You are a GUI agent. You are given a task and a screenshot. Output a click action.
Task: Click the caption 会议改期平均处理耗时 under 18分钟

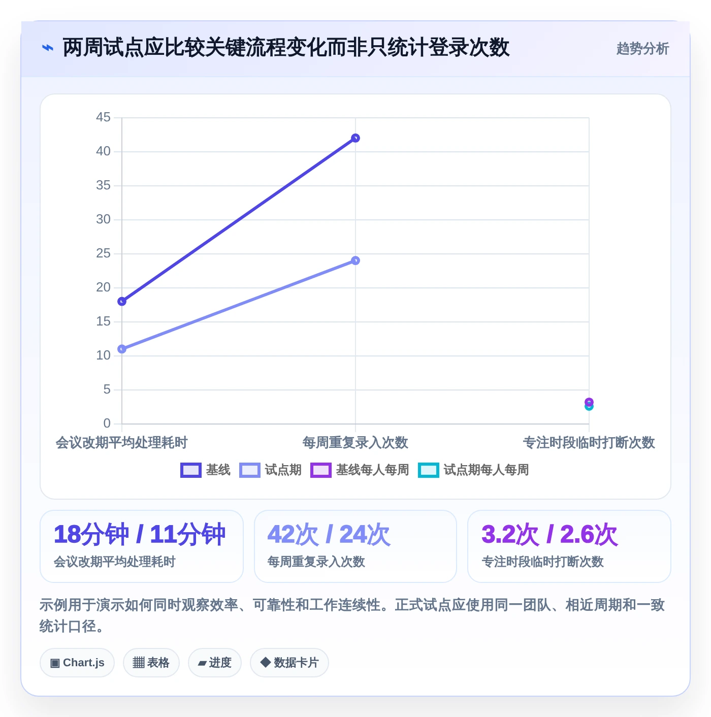point(115,562)
